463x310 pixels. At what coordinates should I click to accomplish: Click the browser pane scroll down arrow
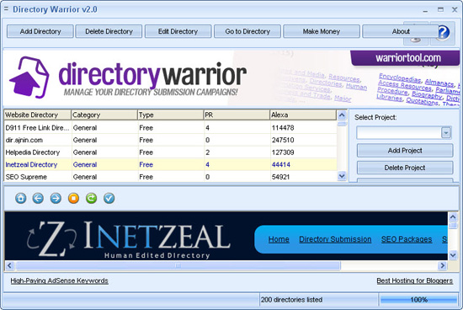453,254
